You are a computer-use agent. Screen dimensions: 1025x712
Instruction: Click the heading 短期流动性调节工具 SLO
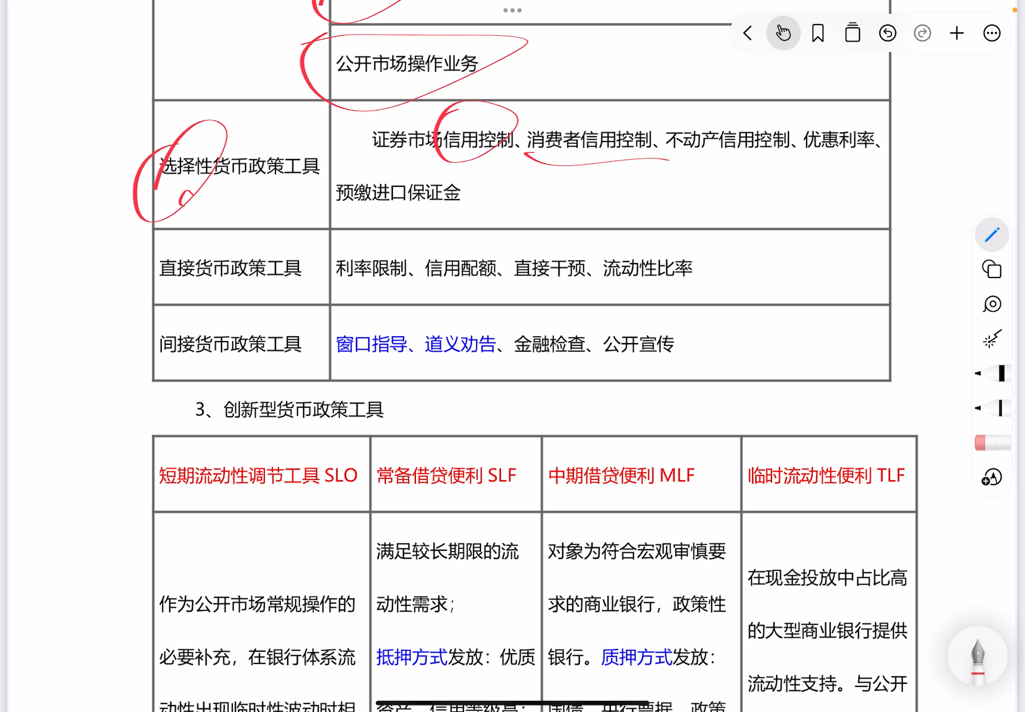point(258,475)
